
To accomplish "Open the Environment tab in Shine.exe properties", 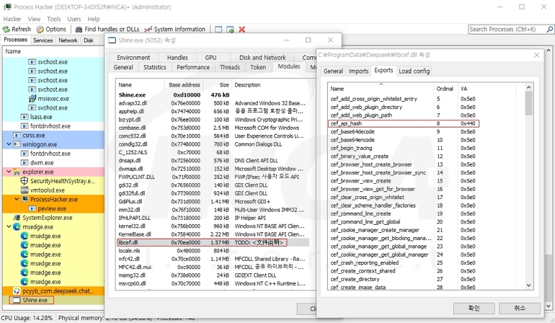I will (133, 58).
